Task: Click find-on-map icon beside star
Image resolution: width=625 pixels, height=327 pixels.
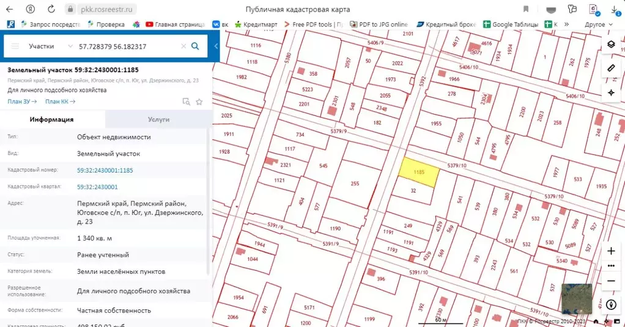Action: click(186, 102)
